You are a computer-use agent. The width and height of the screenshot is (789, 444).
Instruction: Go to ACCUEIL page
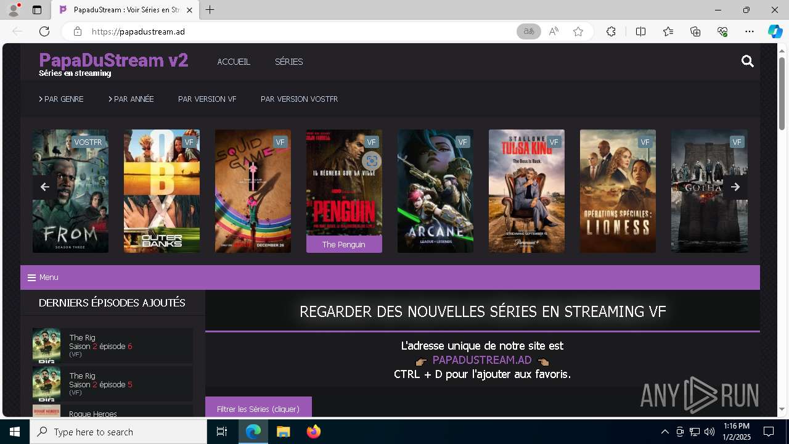234,62
